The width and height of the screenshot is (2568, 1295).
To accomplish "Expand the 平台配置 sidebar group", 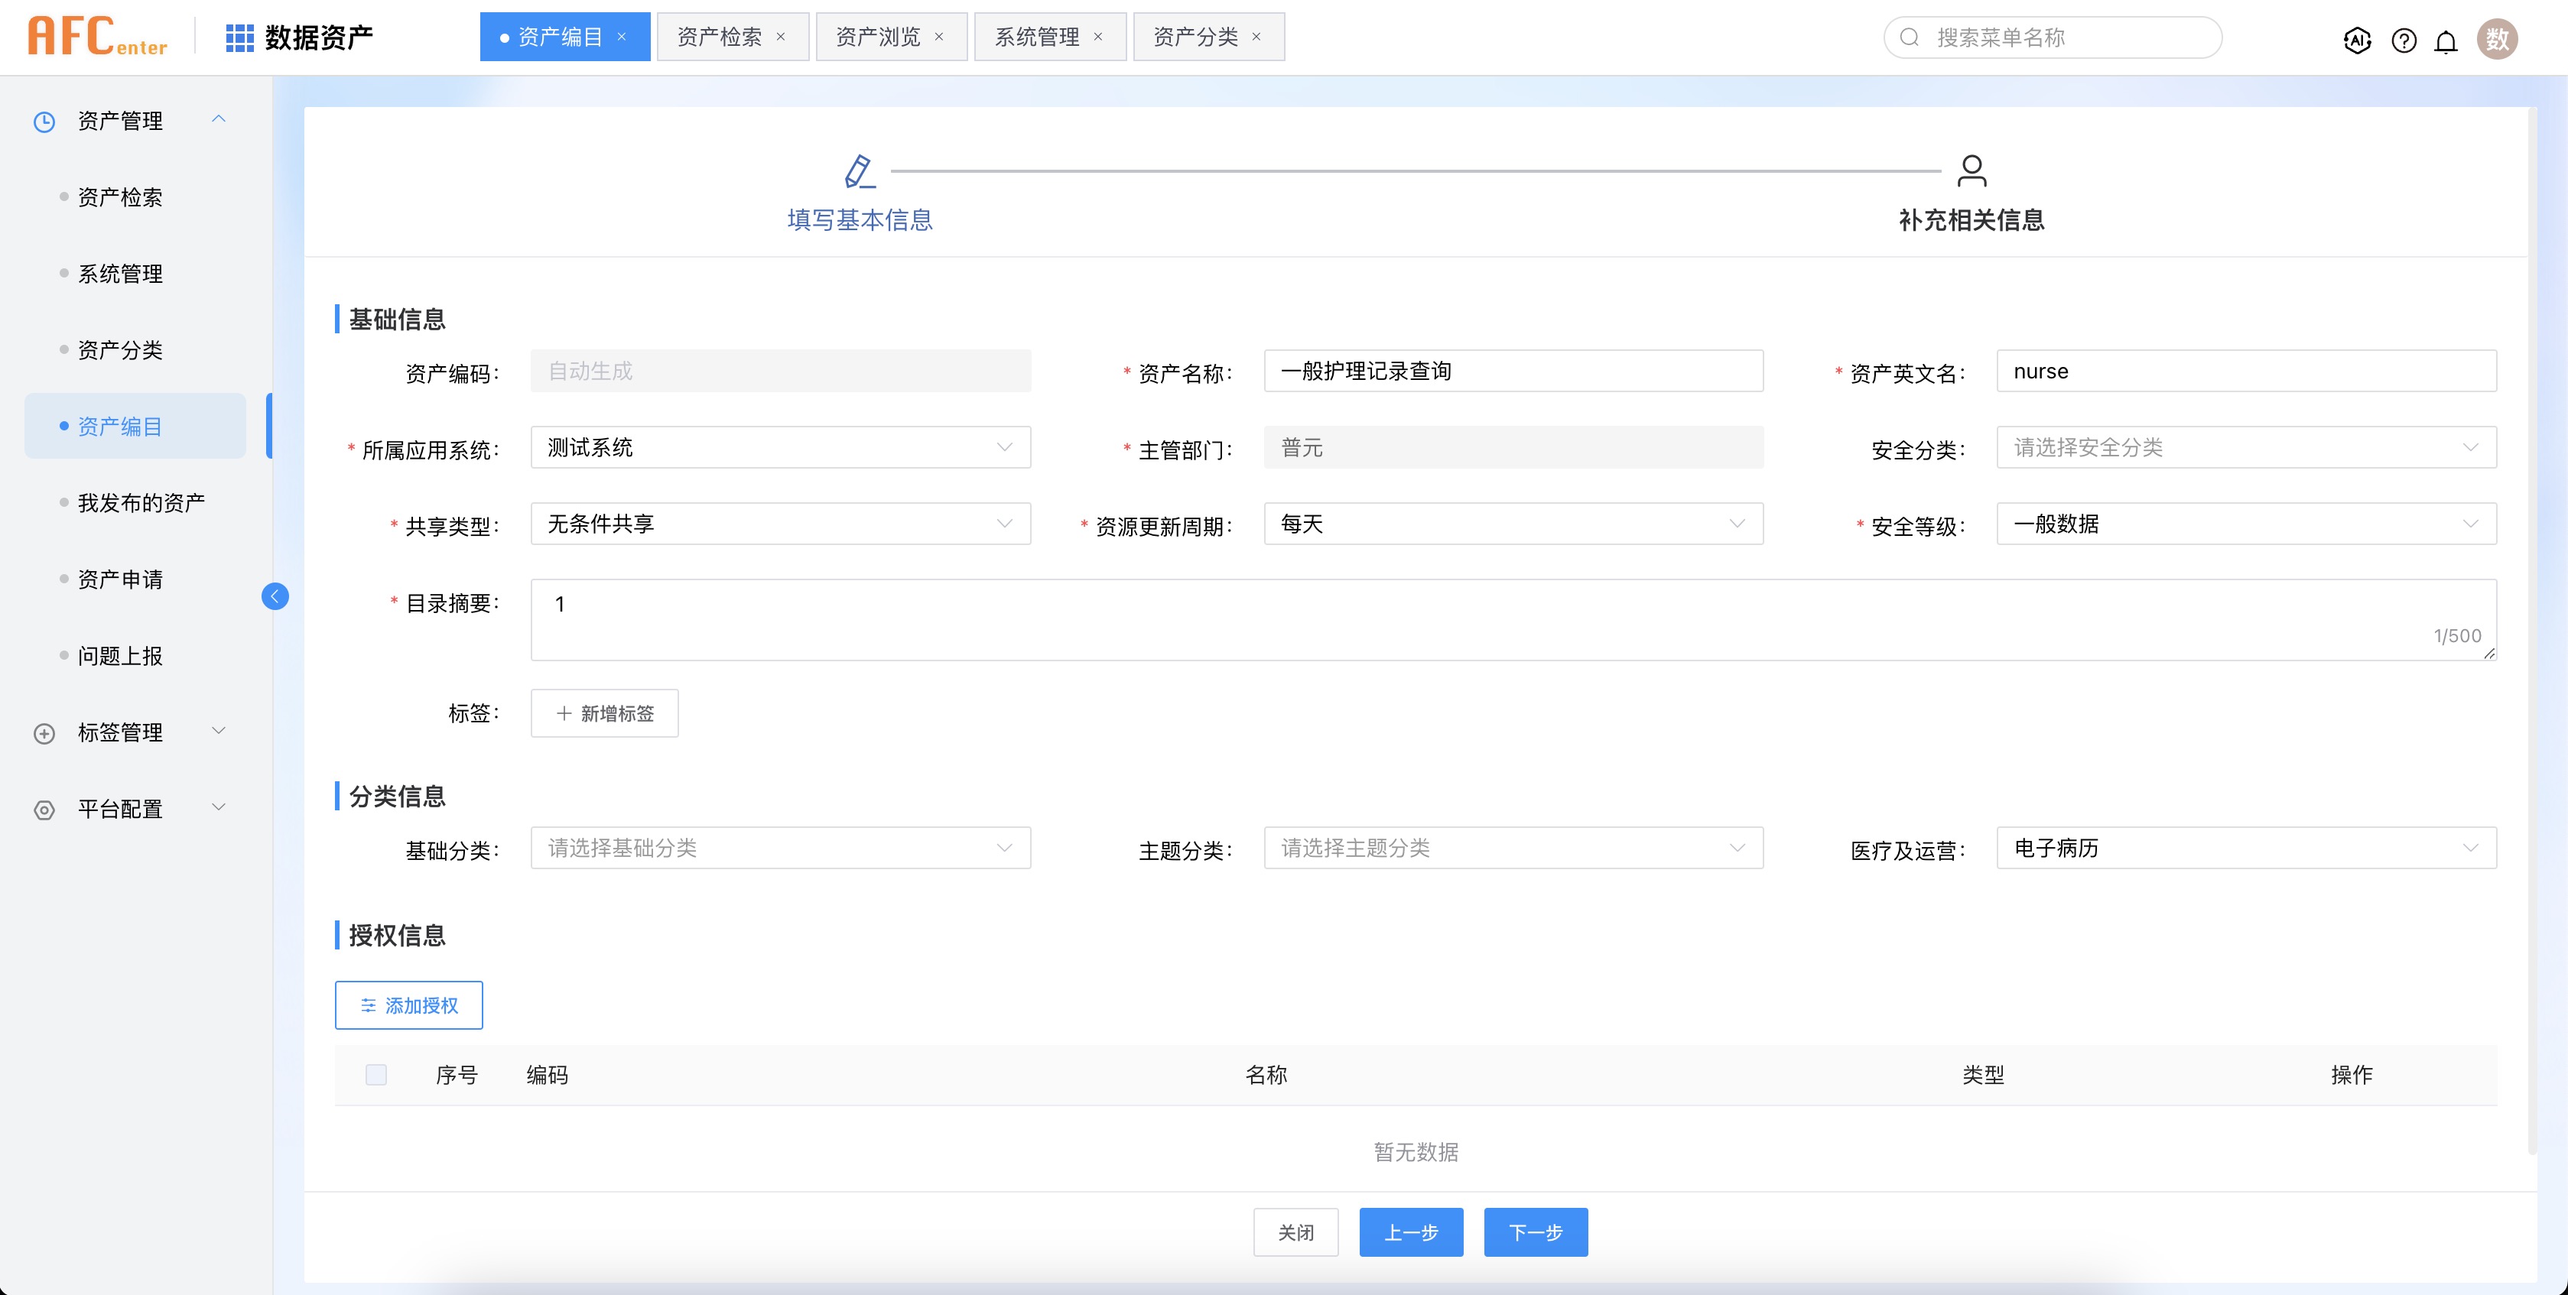I will [x=219, y=808].
